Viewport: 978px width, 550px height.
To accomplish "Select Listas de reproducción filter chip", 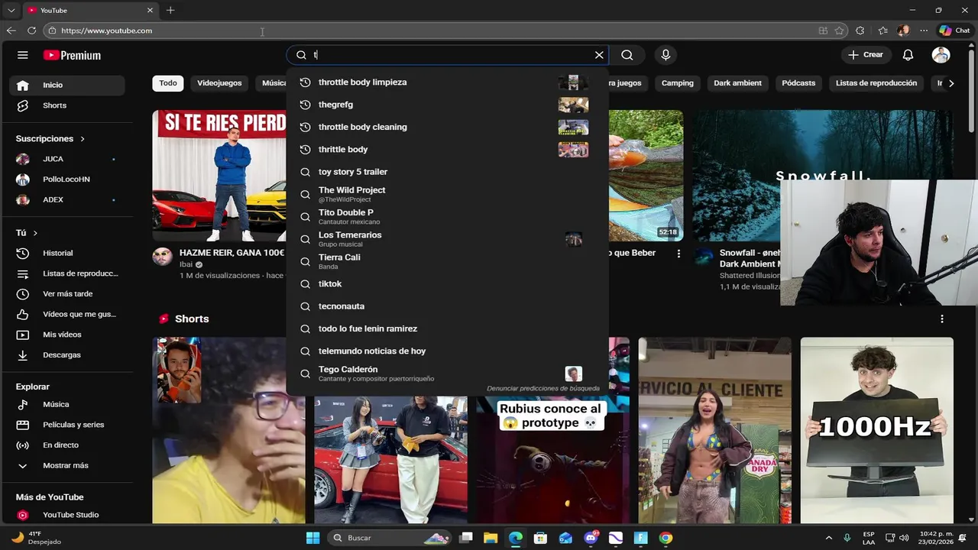I will [x=876, y=83].
